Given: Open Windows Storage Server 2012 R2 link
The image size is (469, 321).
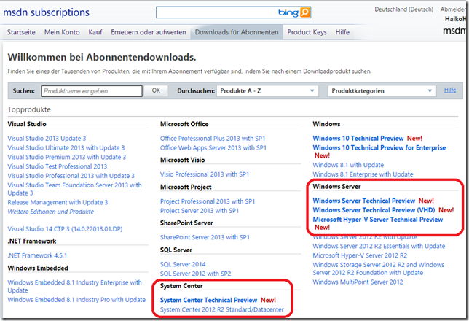Looking at the screenshot, I should coord(379,268).
